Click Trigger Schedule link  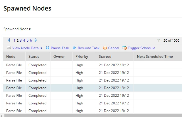(x=141, y=48)
